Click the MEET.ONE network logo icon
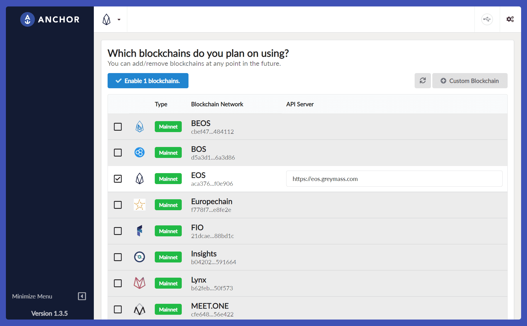Viewport: 527px width, 326px height. tap(140, 309)
